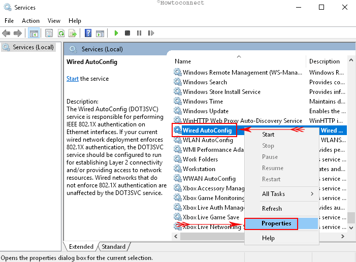Open the Help menu in menu bar
The height and width of the screenshot is (262, 356).
(75, 21)
